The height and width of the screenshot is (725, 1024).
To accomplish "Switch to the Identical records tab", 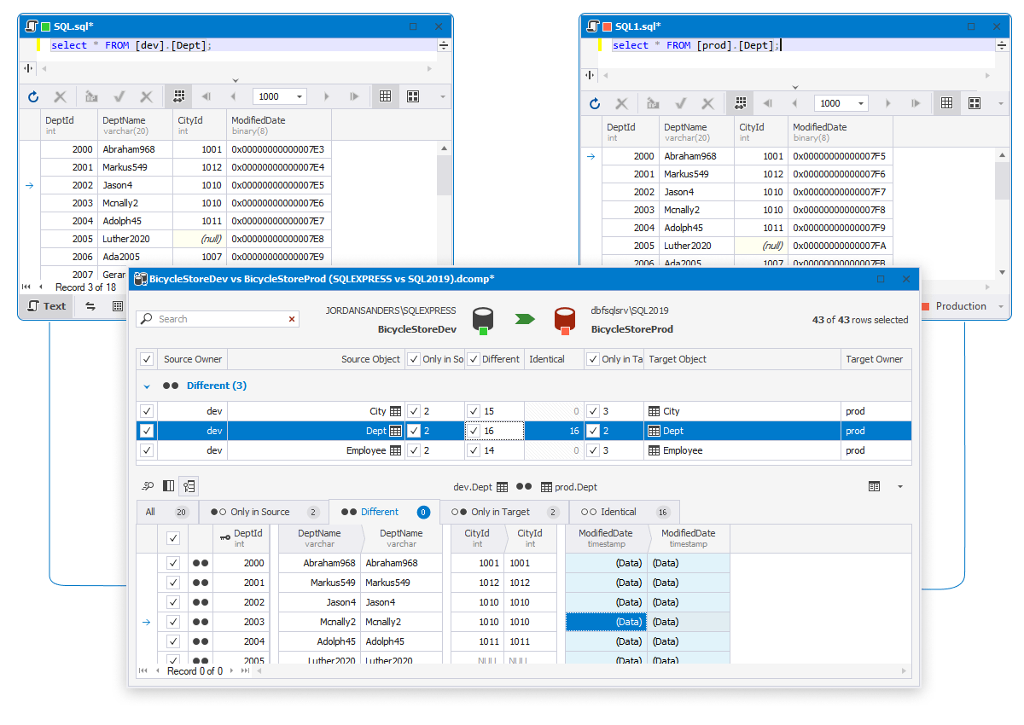I will 625,513.
